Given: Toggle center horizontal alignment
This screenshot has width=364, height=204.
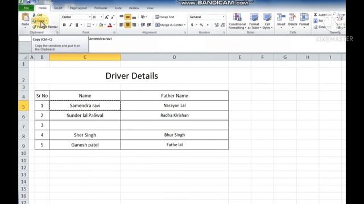Looking at the screenshot, I should pyautogui.click(x=127, y=25).
